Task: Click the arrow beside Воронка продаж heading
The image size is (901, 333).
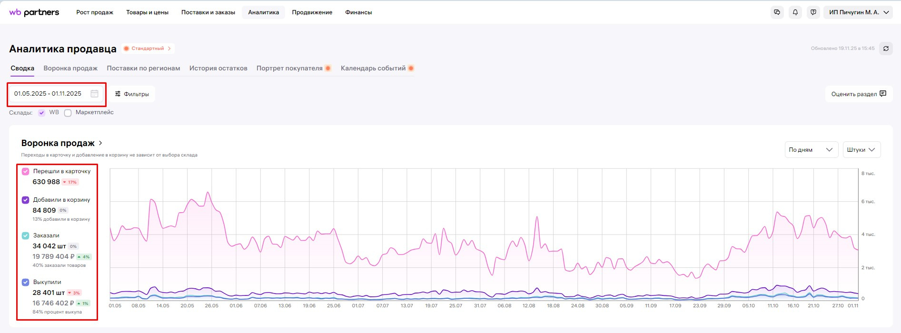Action: 100,143
